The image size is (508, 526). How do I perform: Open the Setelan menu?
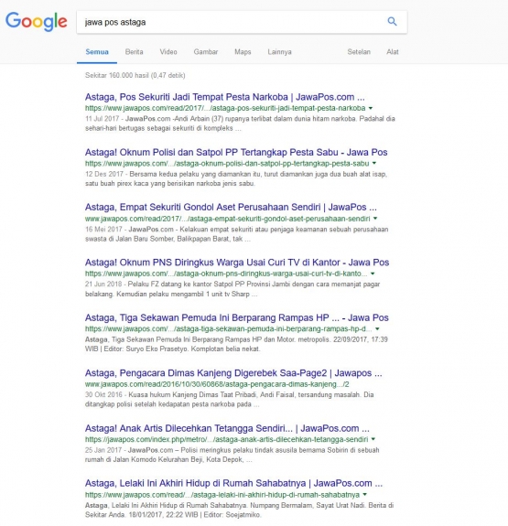point(359,52)
